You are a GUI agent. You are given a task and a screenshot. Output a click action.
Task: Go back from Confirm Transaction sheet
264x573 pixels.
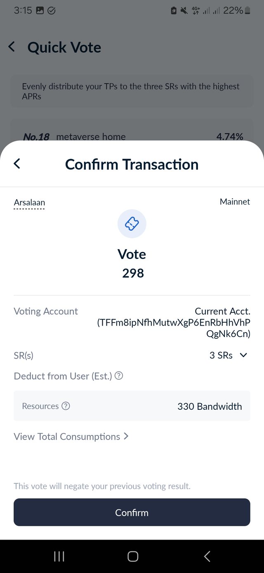pos(17,164)
